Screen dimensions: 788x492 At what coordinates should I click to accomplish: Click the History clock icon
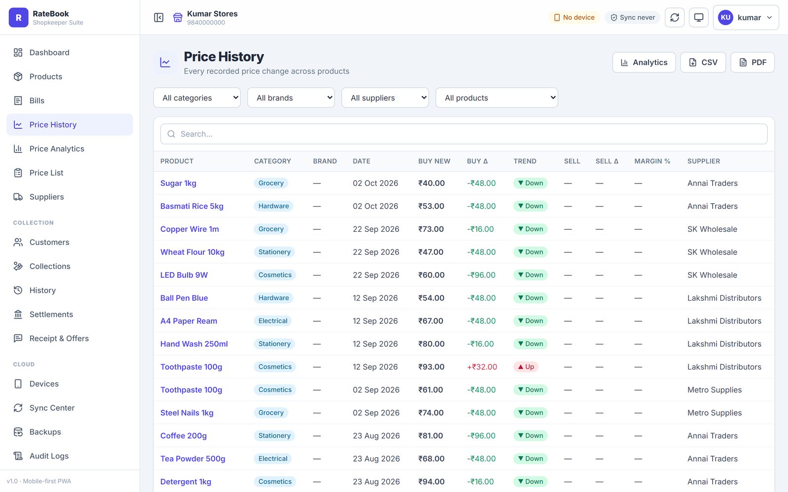click(x=18, y=290)
